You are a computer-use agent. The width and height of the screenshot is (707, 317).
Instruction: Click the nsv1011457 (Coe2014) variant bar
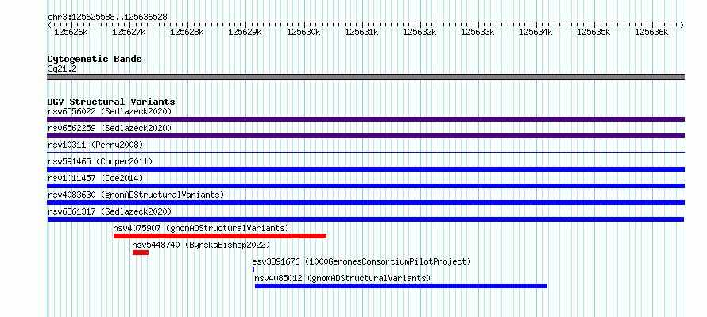click(365, 186)
